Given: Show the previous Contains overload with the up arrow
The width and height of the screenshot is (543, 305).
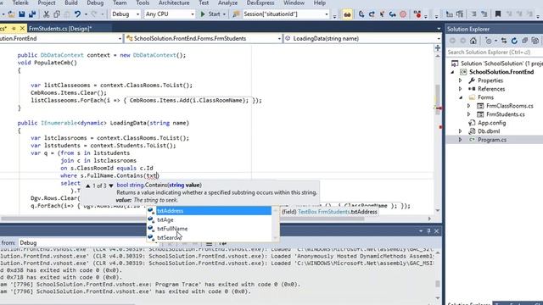Looking at the screenshot, I should (x=88, y=186).
